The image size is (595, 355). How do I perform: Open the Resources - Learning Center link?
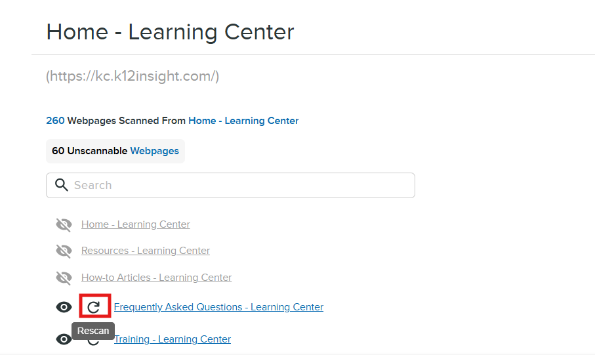(x=146, y=251)
